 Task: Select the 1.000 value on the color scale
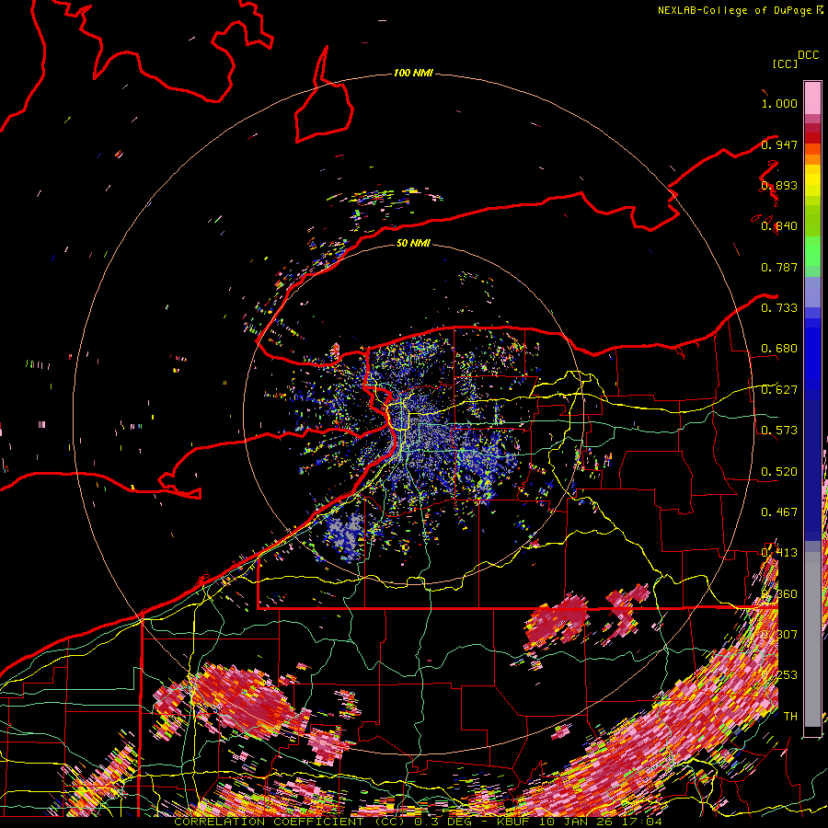pos(779,103)
